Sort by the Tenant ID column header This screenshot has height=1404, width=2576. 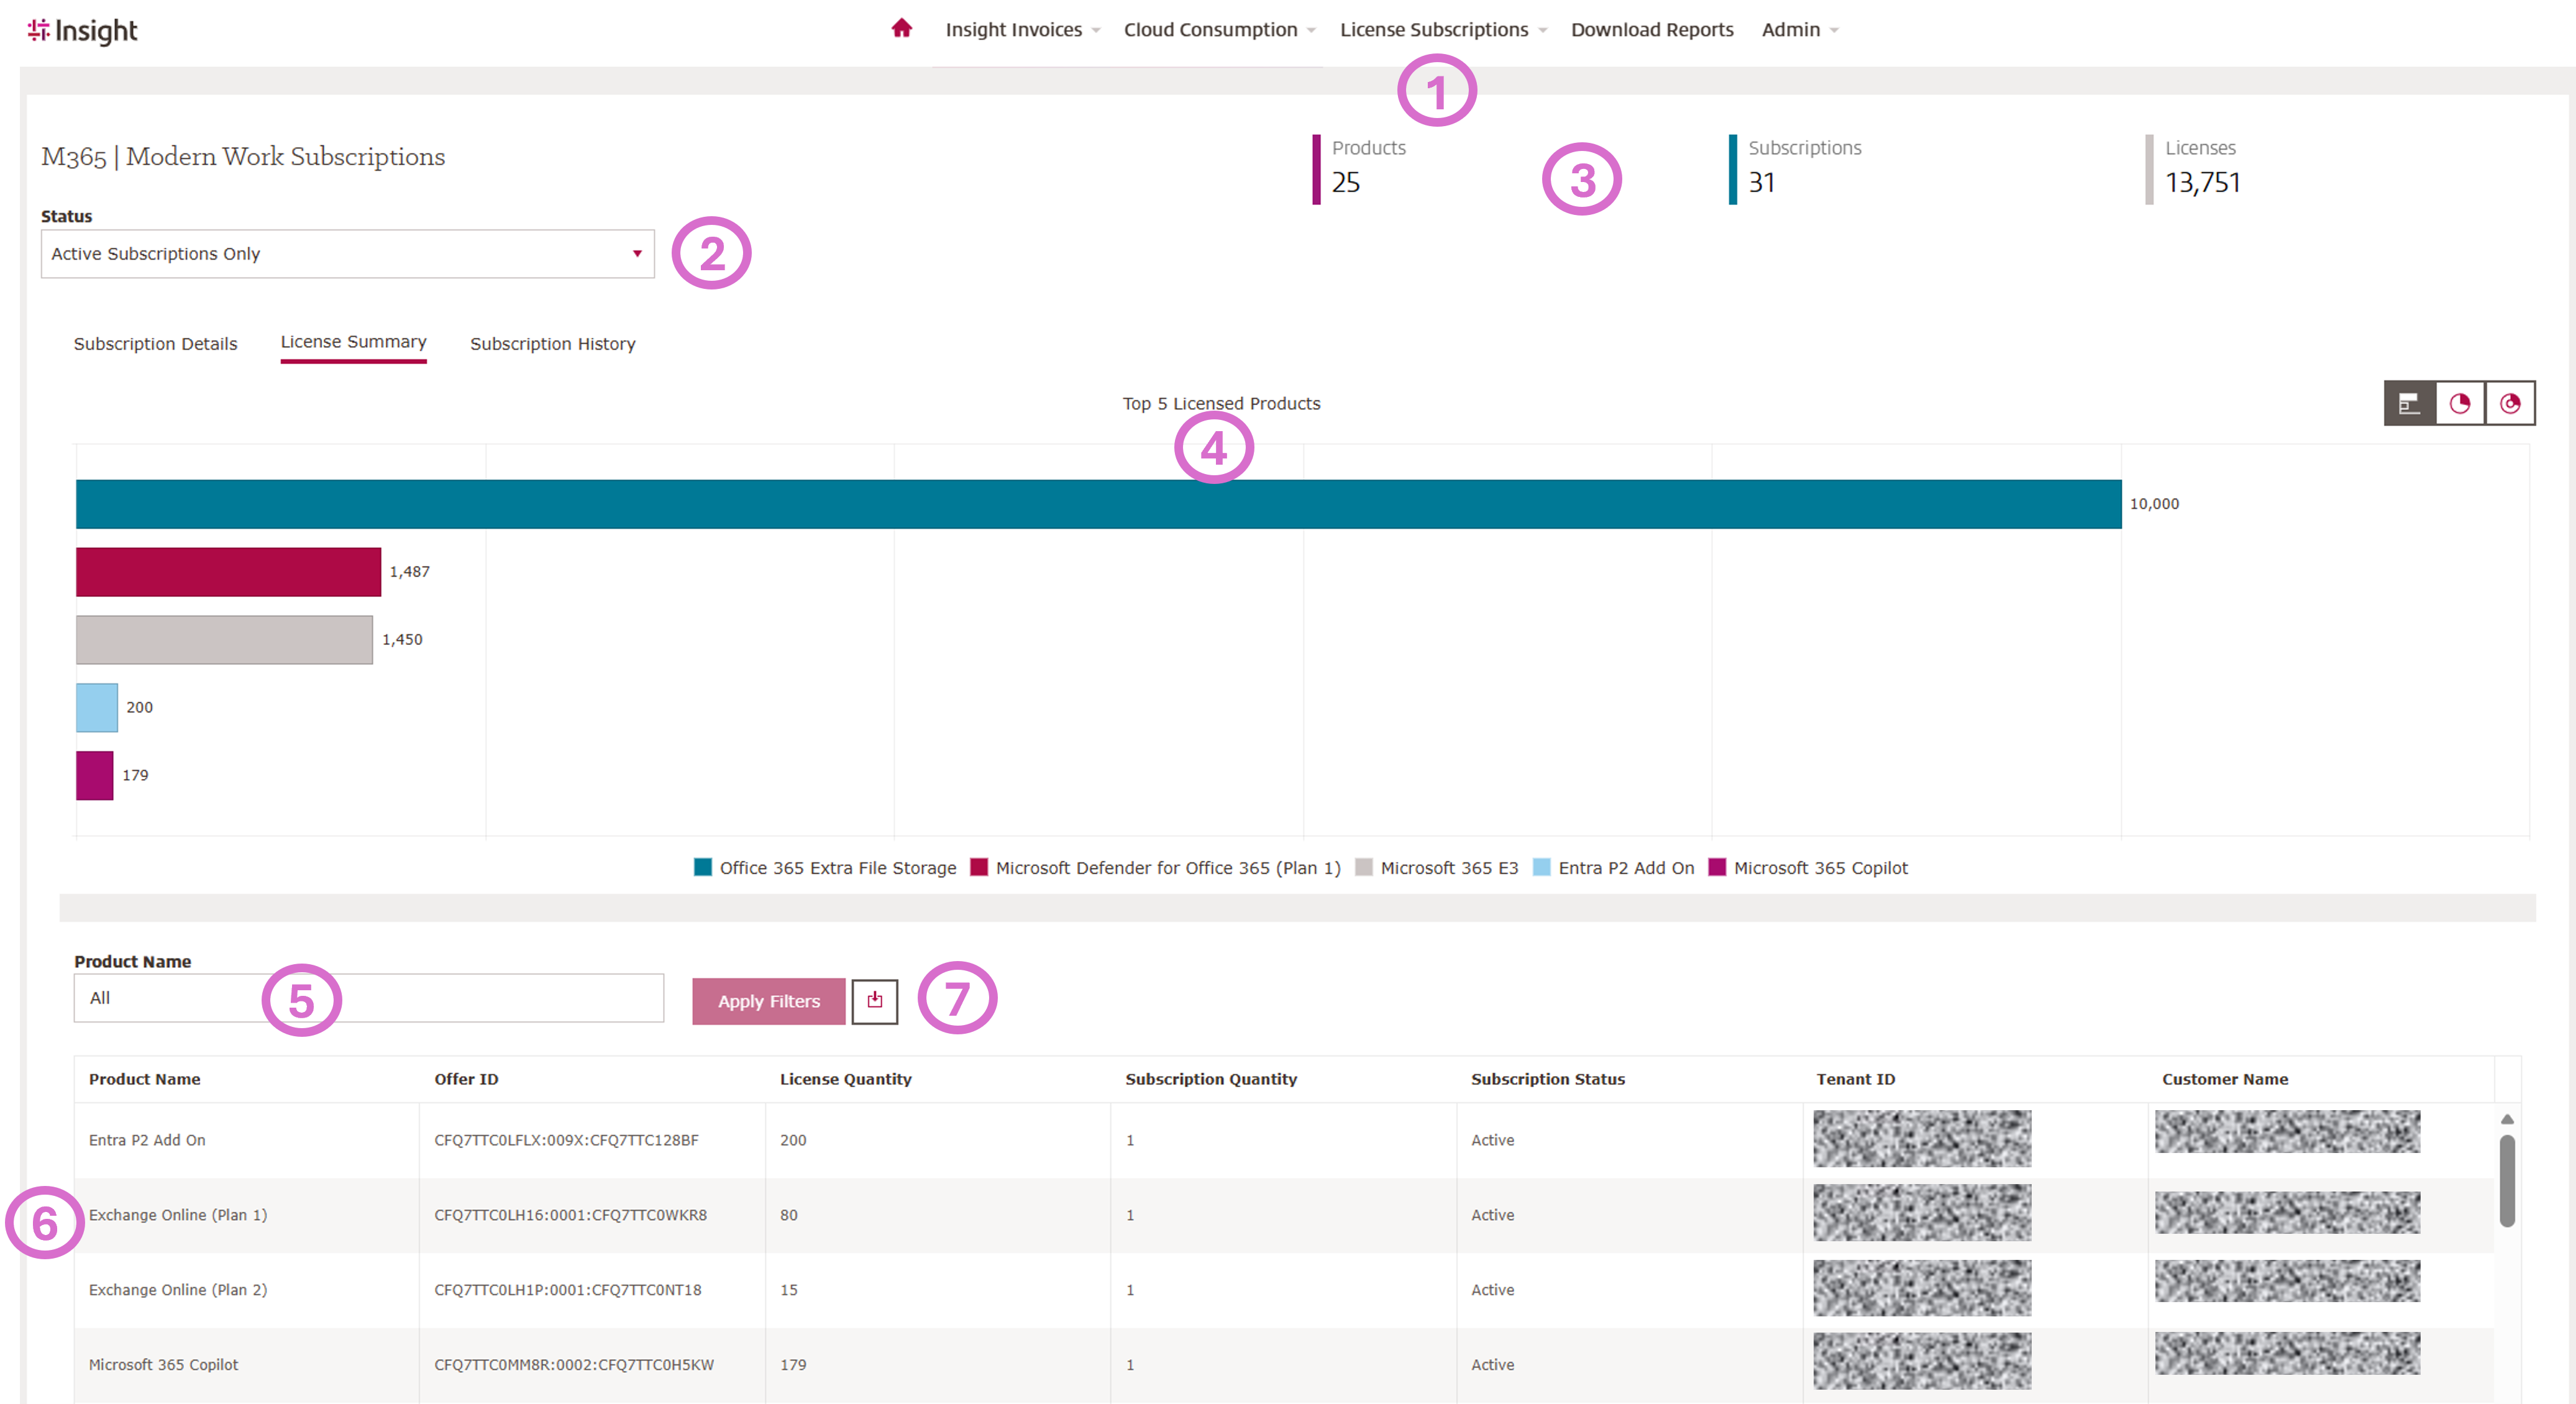coord(1855,1079)
